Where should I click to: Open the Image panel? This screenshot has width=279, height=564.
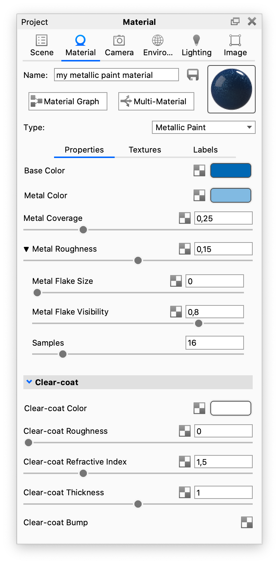[x=235, y=45]
